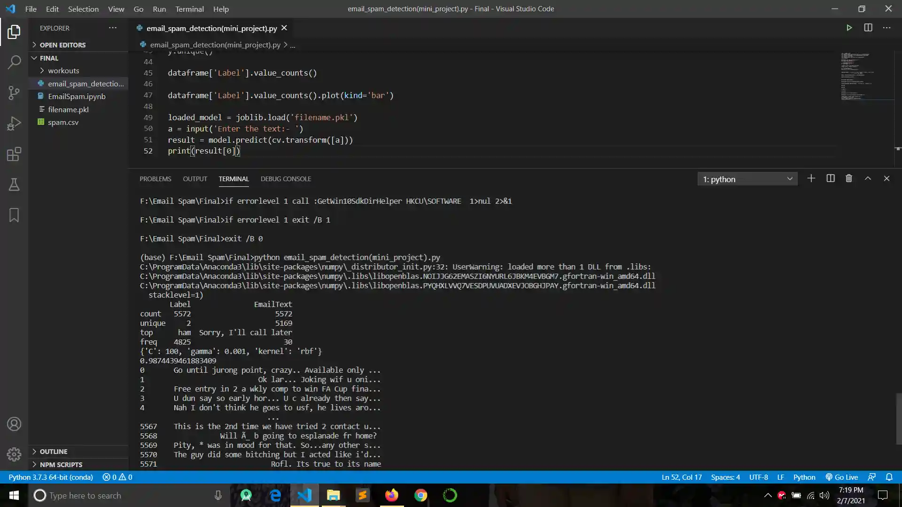The height and width of the screenshot is (507, 902).
Task: Toggle the notifications bell
Action: [889, 477]
